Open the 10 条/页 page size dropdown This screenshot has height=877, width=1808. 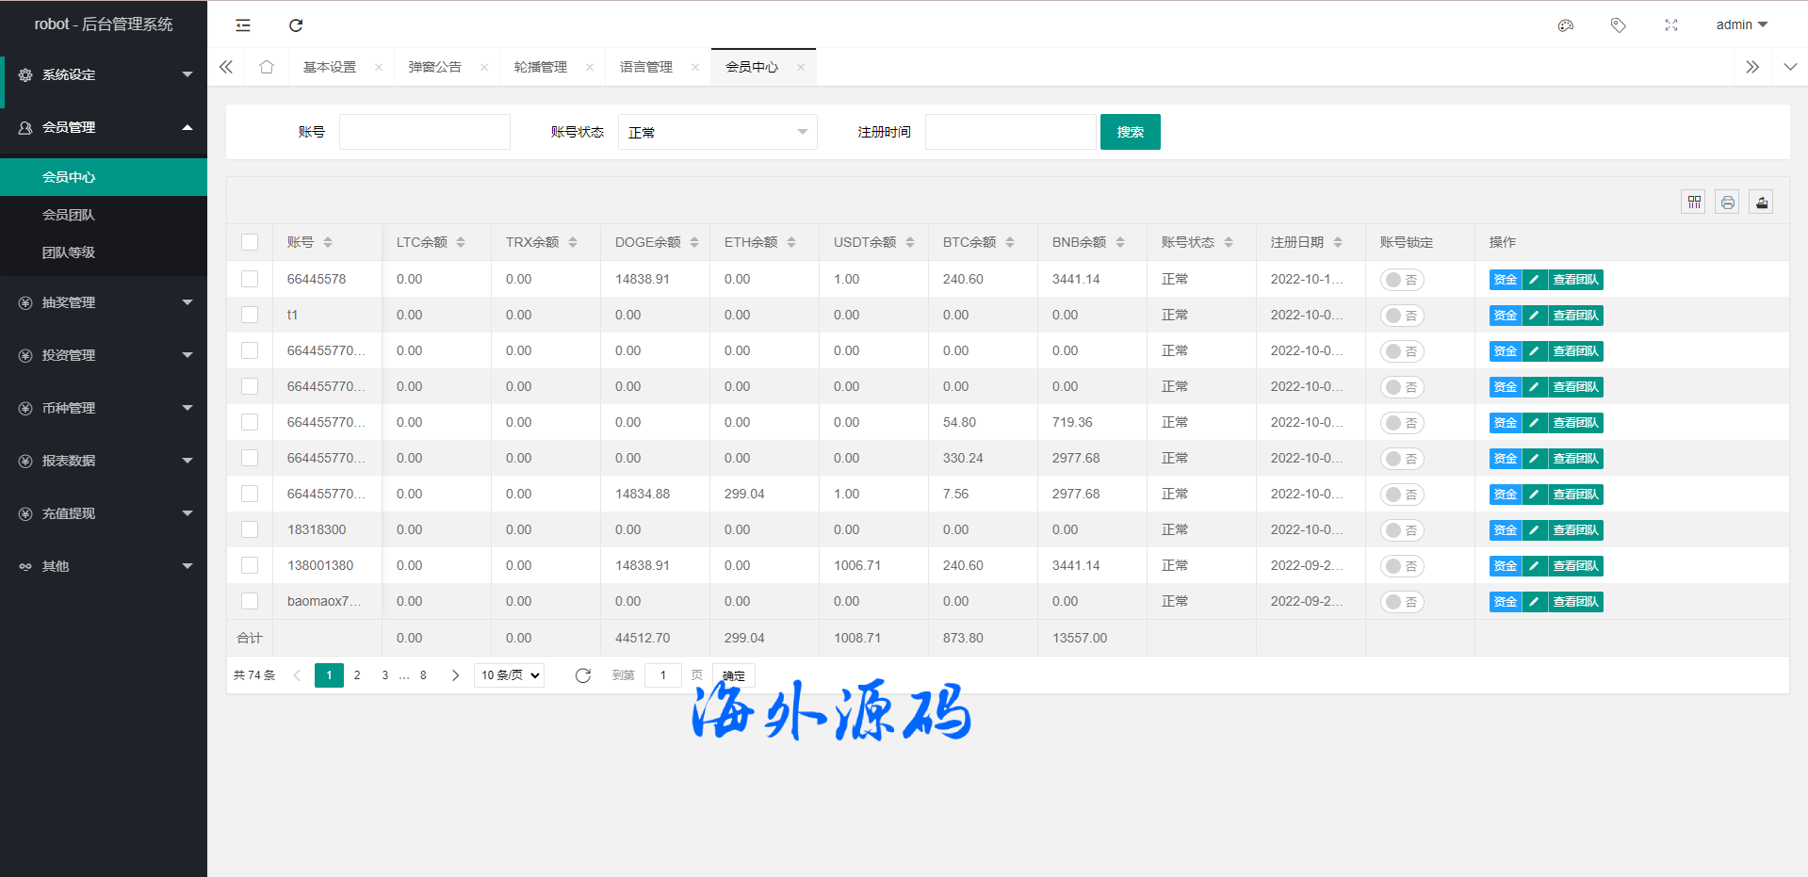509,675
